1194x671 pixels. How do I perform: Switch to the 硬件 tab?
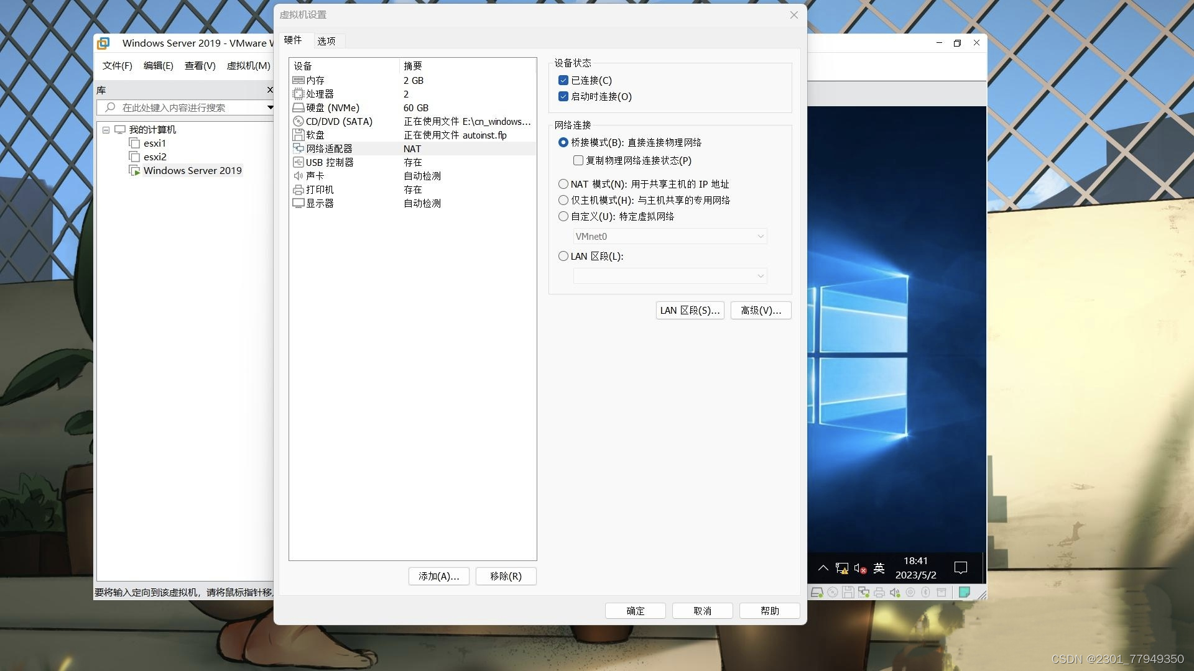(x=293, y=40)
